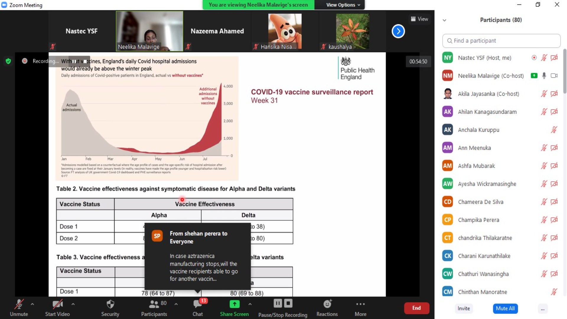
Task: Stop recording via top-left recording indicator
Action: (x=85, y=61)
